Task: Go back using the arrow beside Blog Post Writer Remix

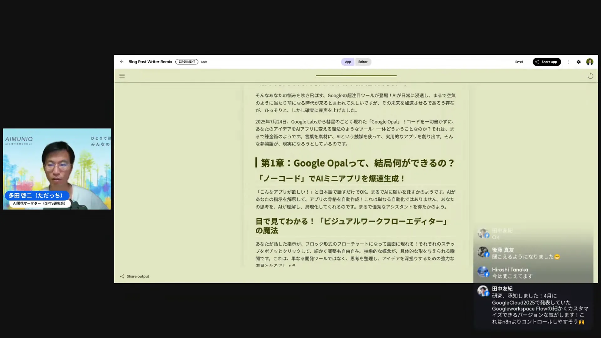Action: tap(122, 62)
